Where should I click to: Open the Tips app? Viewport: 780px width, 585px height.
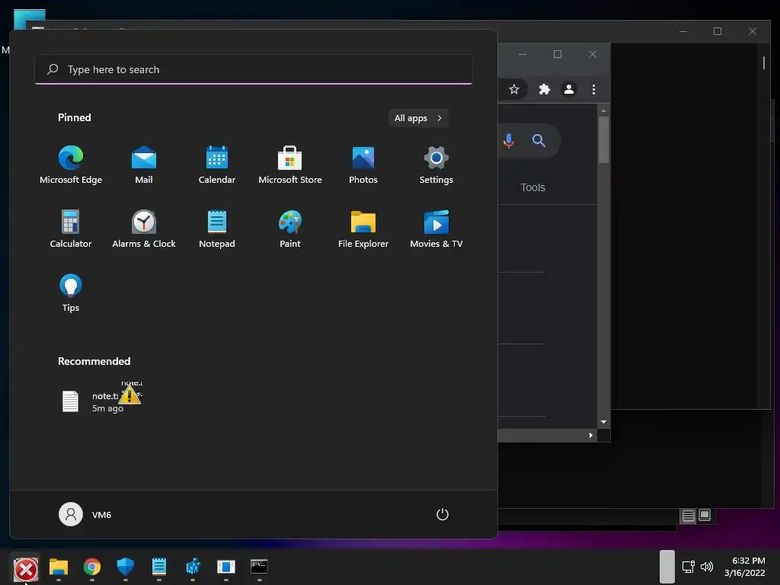pos(71,293)
